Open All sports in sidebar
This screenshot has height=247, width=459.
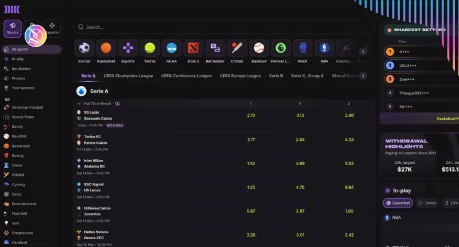pos(32,49)
